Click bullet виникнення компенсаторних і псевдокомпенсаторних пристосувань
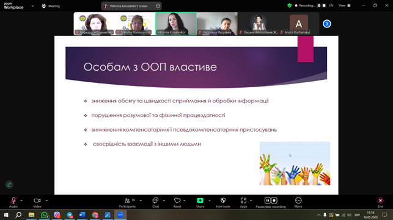Image resolution: width=393 pixels, height=220 pixels. (184, 130)
